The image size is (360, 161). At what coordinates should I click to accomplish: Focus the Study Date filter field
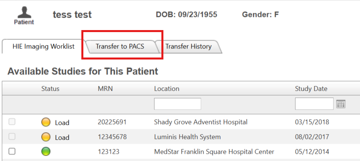[x=314, y=104]
